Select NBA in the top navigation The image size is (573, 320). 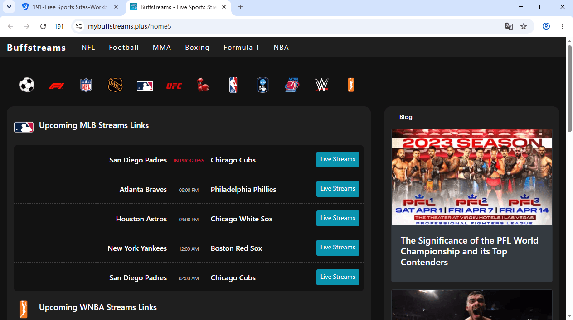(x=281, y=48)
